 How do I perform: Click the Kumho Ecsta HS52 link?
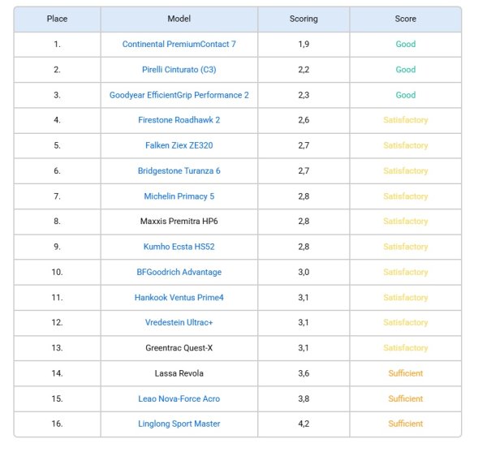click(179, 247)
